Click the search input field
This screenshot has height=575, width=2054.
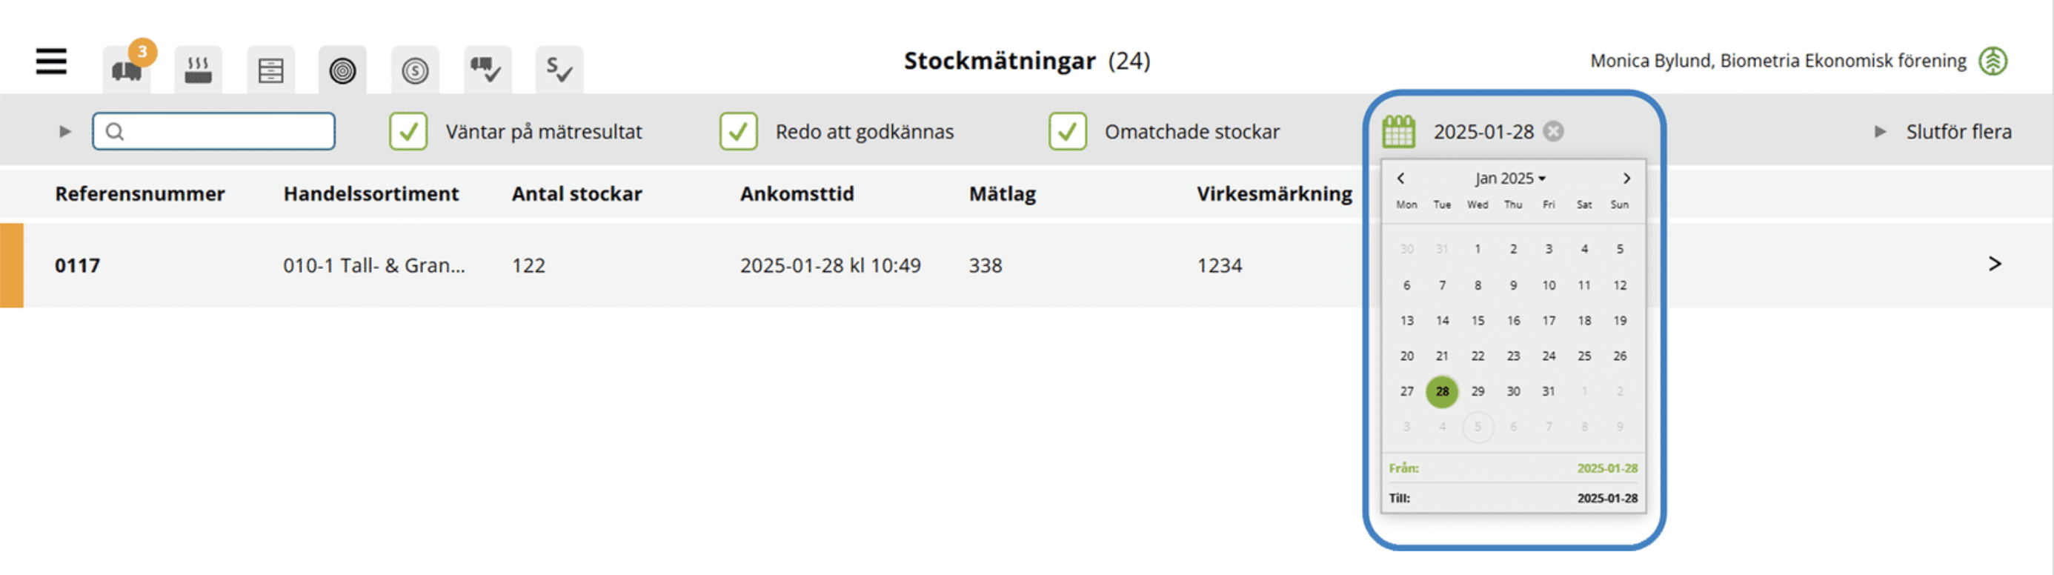[x=213, y=131]
